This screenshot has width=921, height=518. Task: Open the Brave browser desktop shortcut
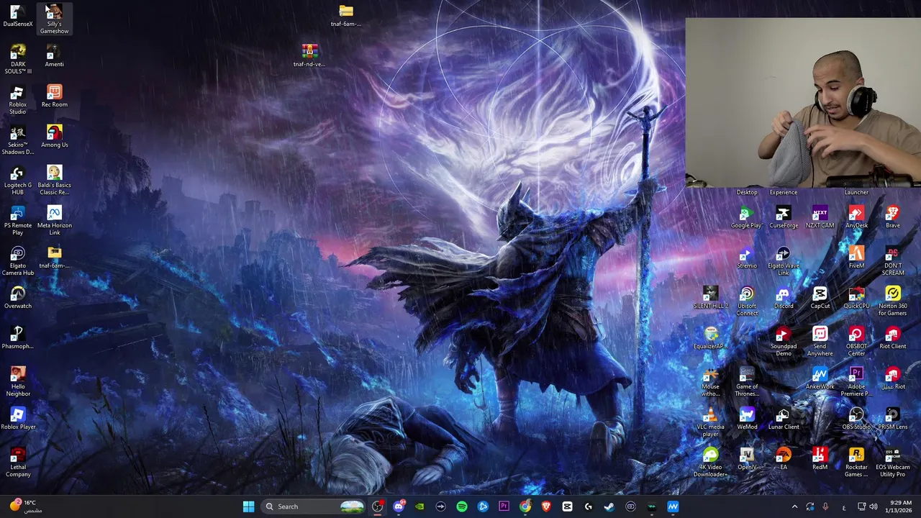pyautogui.click(x=892, y=217)
